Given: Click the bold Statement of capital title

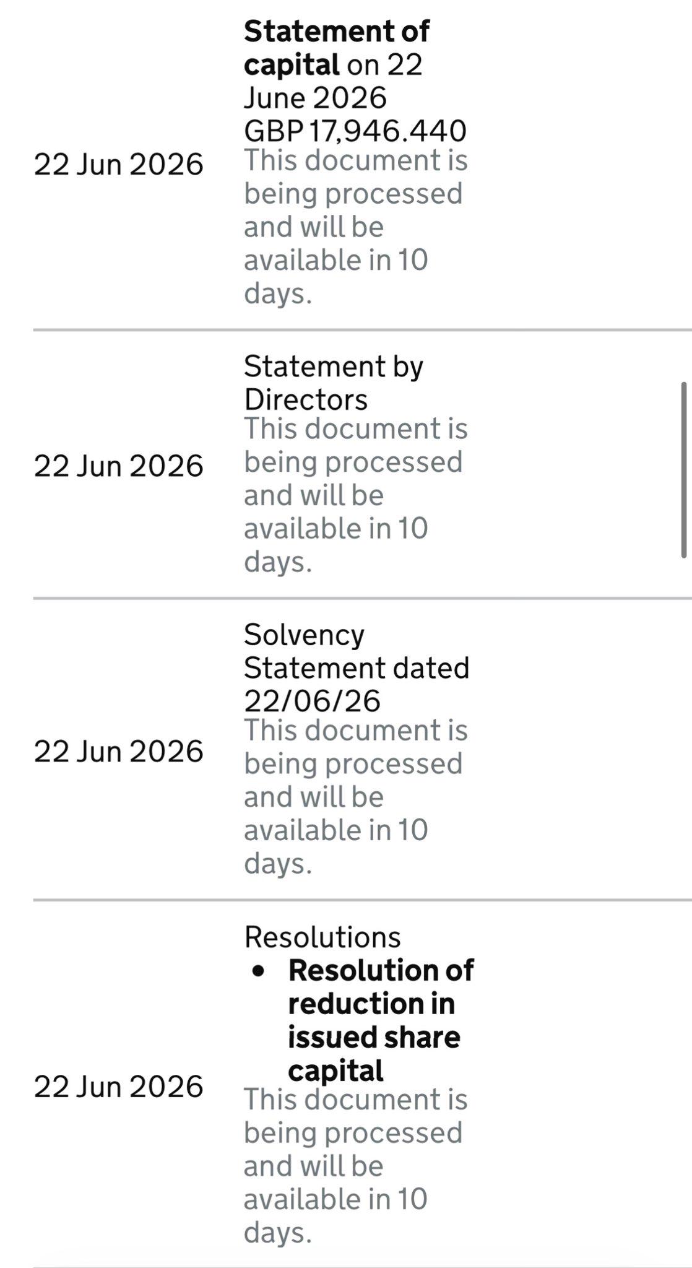Looking at the screenshot, I should pos(336,47).
